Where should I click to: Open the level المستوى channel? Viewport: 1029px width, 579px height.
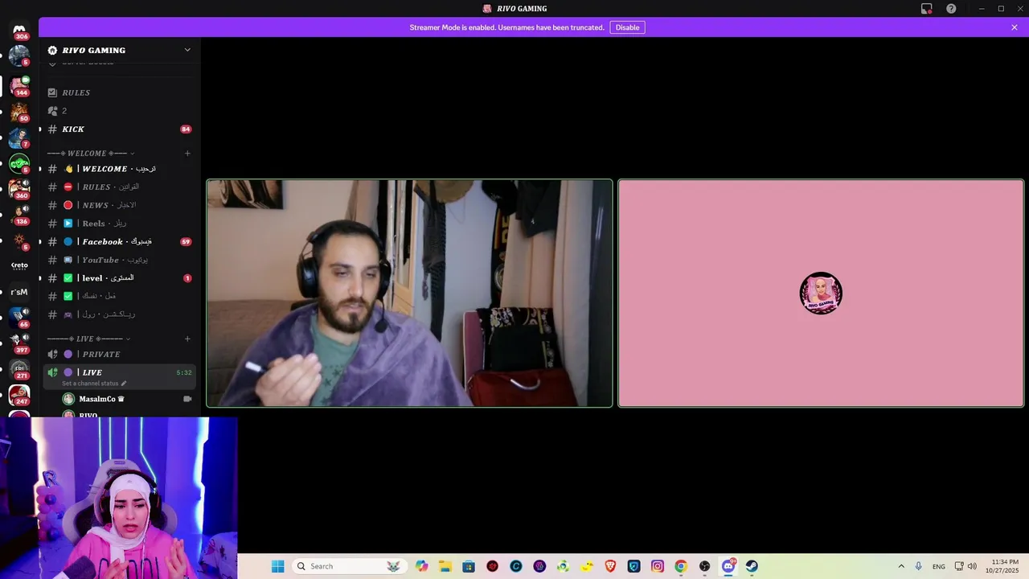[121, 278]
